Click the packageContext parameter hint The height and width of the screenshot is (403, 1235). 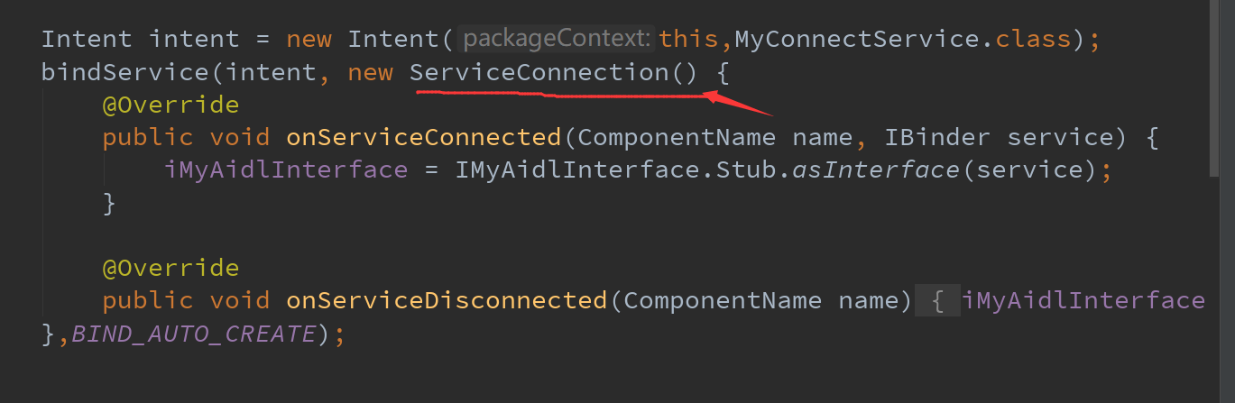tap(556, 39)
